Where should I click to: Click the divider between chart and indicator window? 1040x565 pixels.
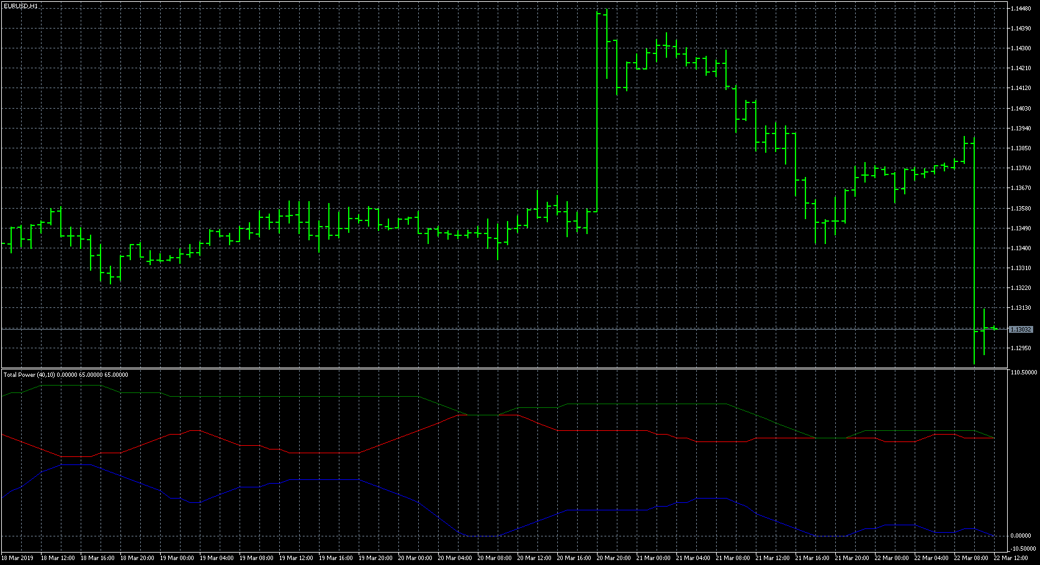pos(496,368)
